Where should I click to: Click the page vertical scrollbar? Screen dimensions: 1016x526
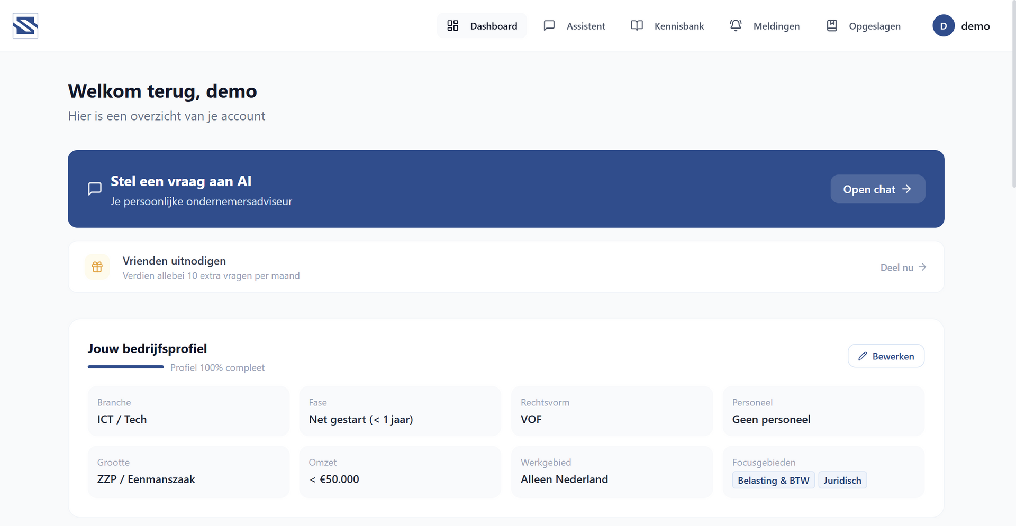click(1013, 94)
